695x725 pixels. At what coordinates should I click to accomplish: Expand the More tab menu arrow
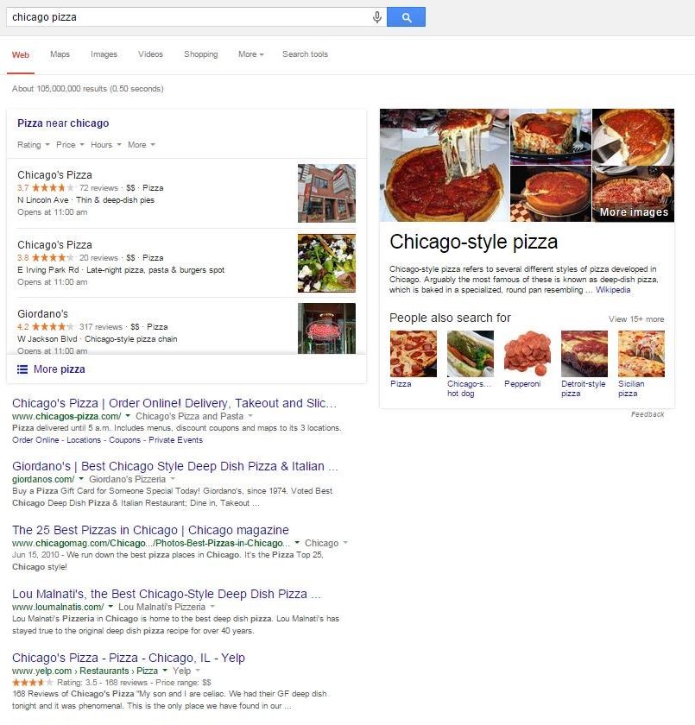coord(262,54)
